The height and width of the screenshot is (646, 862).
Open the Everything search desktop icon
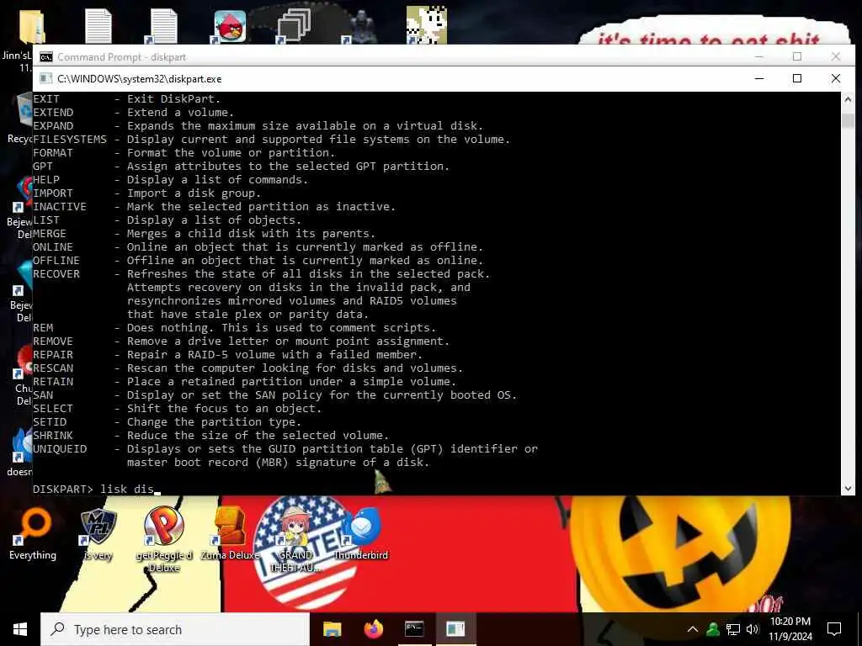pos(33,534)
